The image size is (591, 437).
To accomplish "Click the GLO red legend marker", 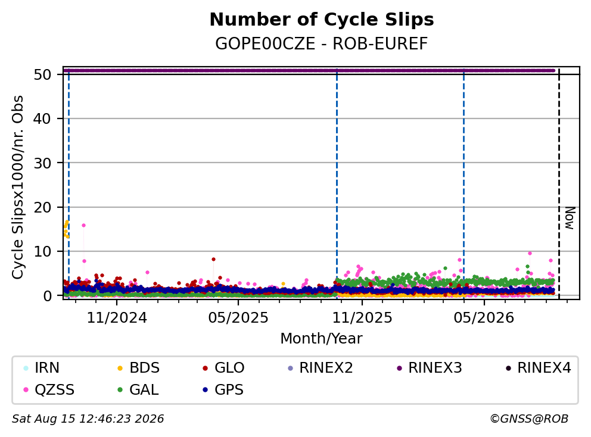I will coord(206,368).
